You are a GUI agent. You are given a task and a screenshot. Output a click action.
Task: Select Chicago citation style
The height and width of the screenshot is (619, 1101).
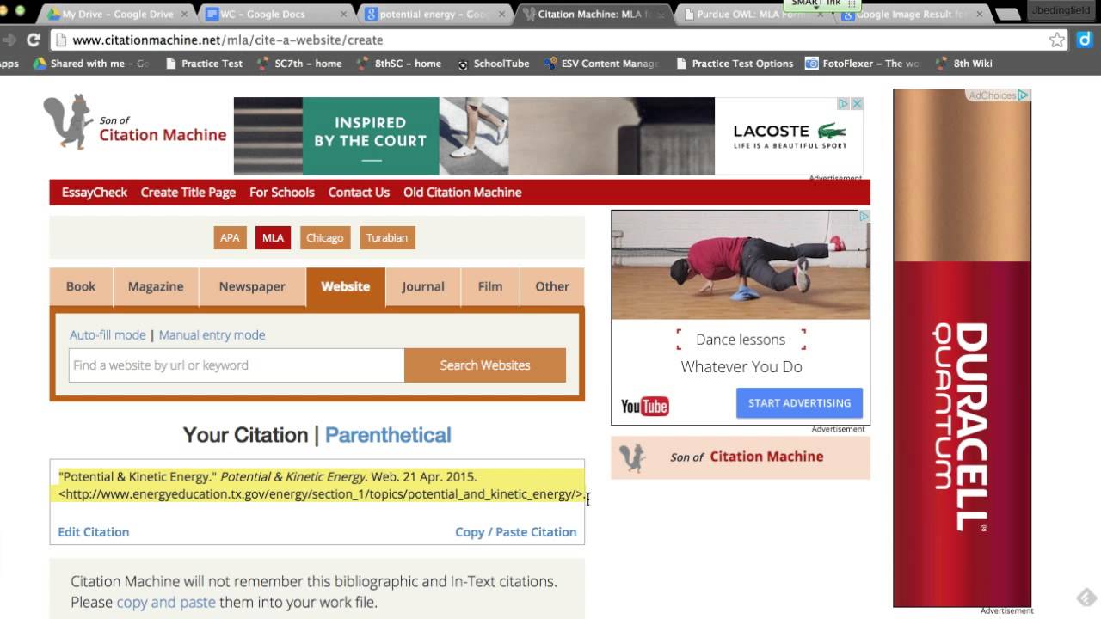click(x=325, y=238)
